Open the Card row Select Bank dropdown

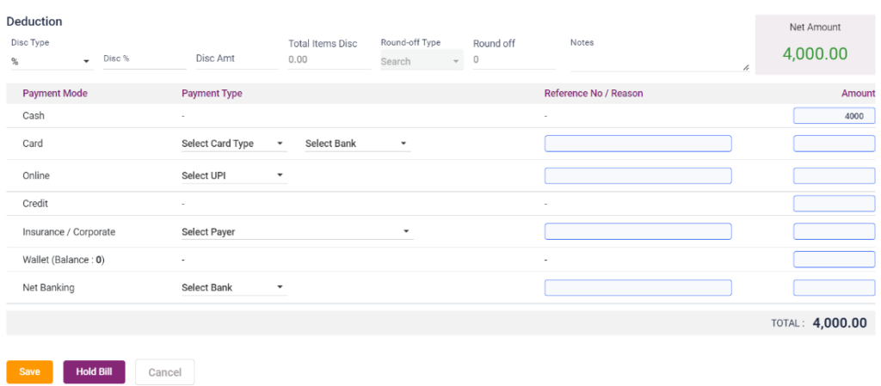coord(357,144)
